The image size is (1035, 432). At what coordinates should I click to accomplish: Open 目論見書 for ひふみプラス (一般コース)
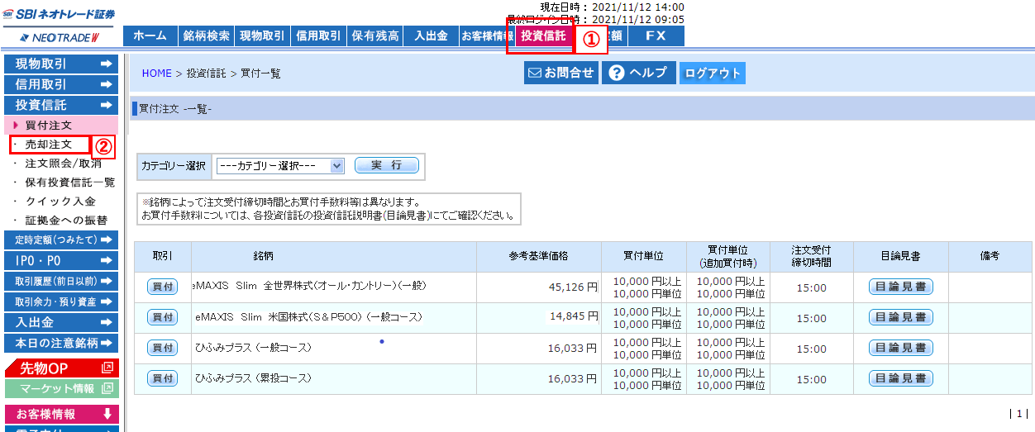pos(900,348)
